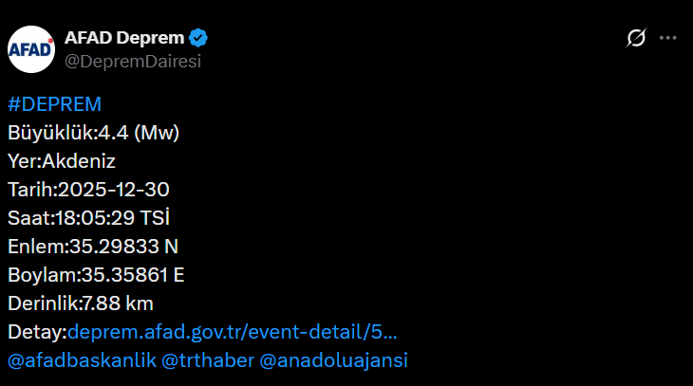This screenshot has width=693, height=386.
Task: Click the Enlem 35.29833 N latitude line
Action: (x=93, y=247)
